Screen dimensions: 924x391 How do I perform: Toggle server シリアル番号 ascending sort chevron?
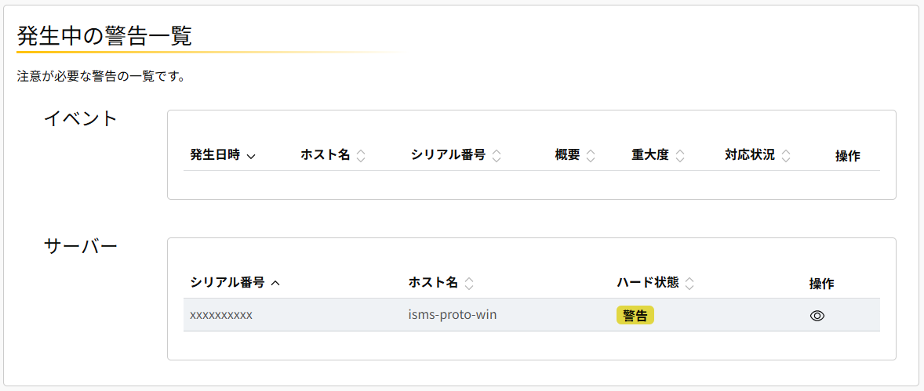pos(275,284)
